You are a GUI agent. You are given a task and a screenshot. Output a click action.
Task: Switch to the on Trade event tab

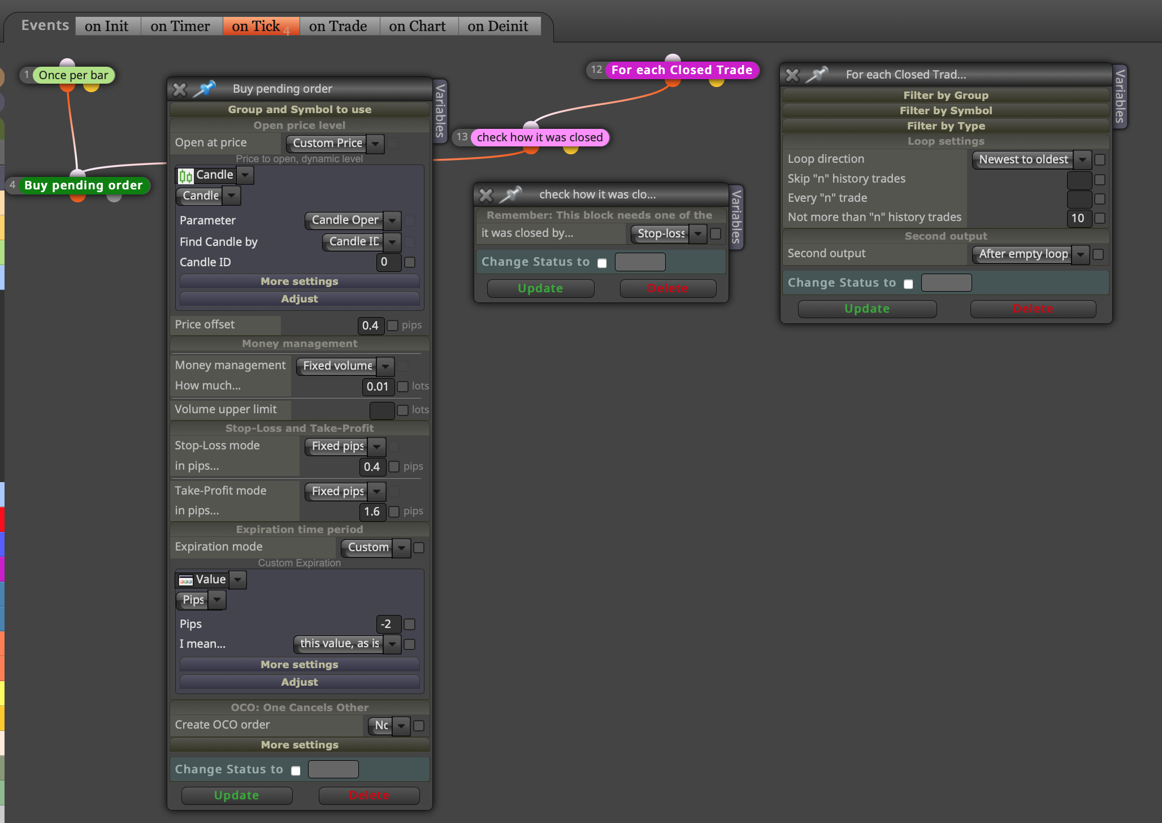click(x=338, y=26)
